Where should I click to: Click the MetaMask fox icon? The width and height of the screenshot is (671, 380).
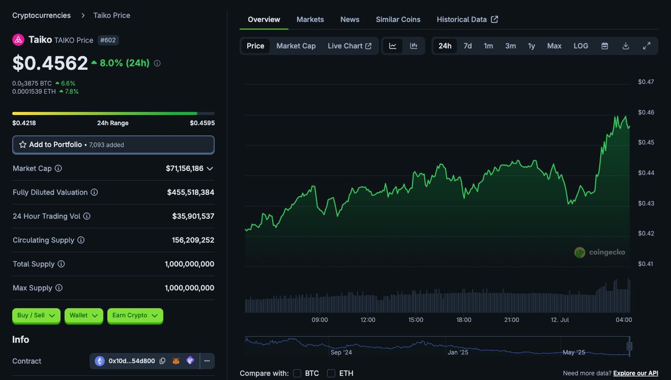click(176, 361)
